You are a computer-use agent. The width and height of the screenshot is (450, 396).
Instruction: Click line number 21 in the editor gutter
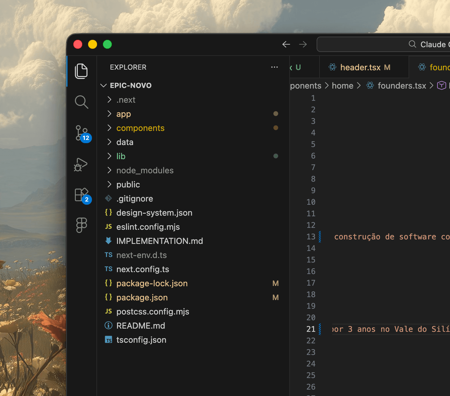[311, 329]
